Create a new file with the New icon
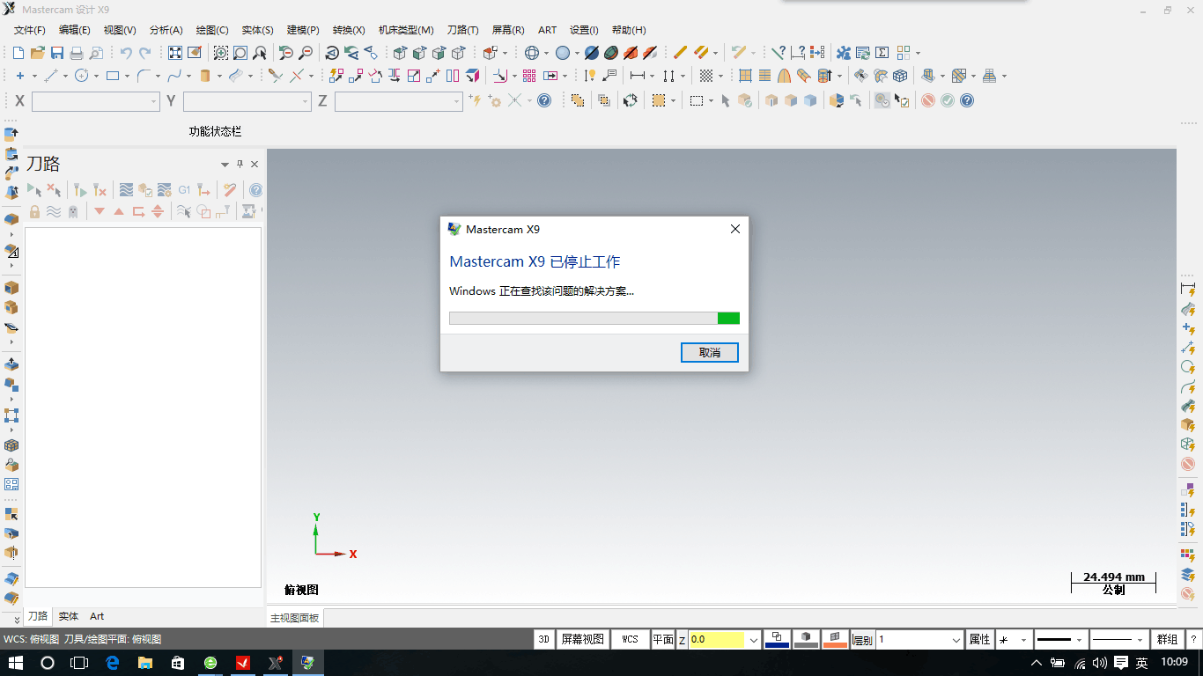This screenshot has height=676, width=1203. tap(18, 53)
